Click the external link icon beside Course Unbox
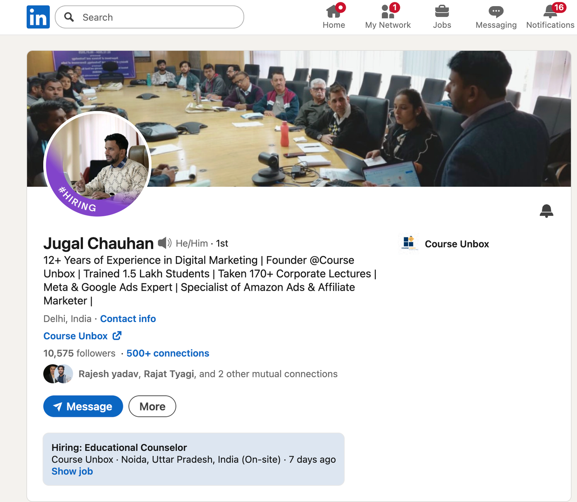577x502 pixels. pyautogui.click(x=117, y=336)
